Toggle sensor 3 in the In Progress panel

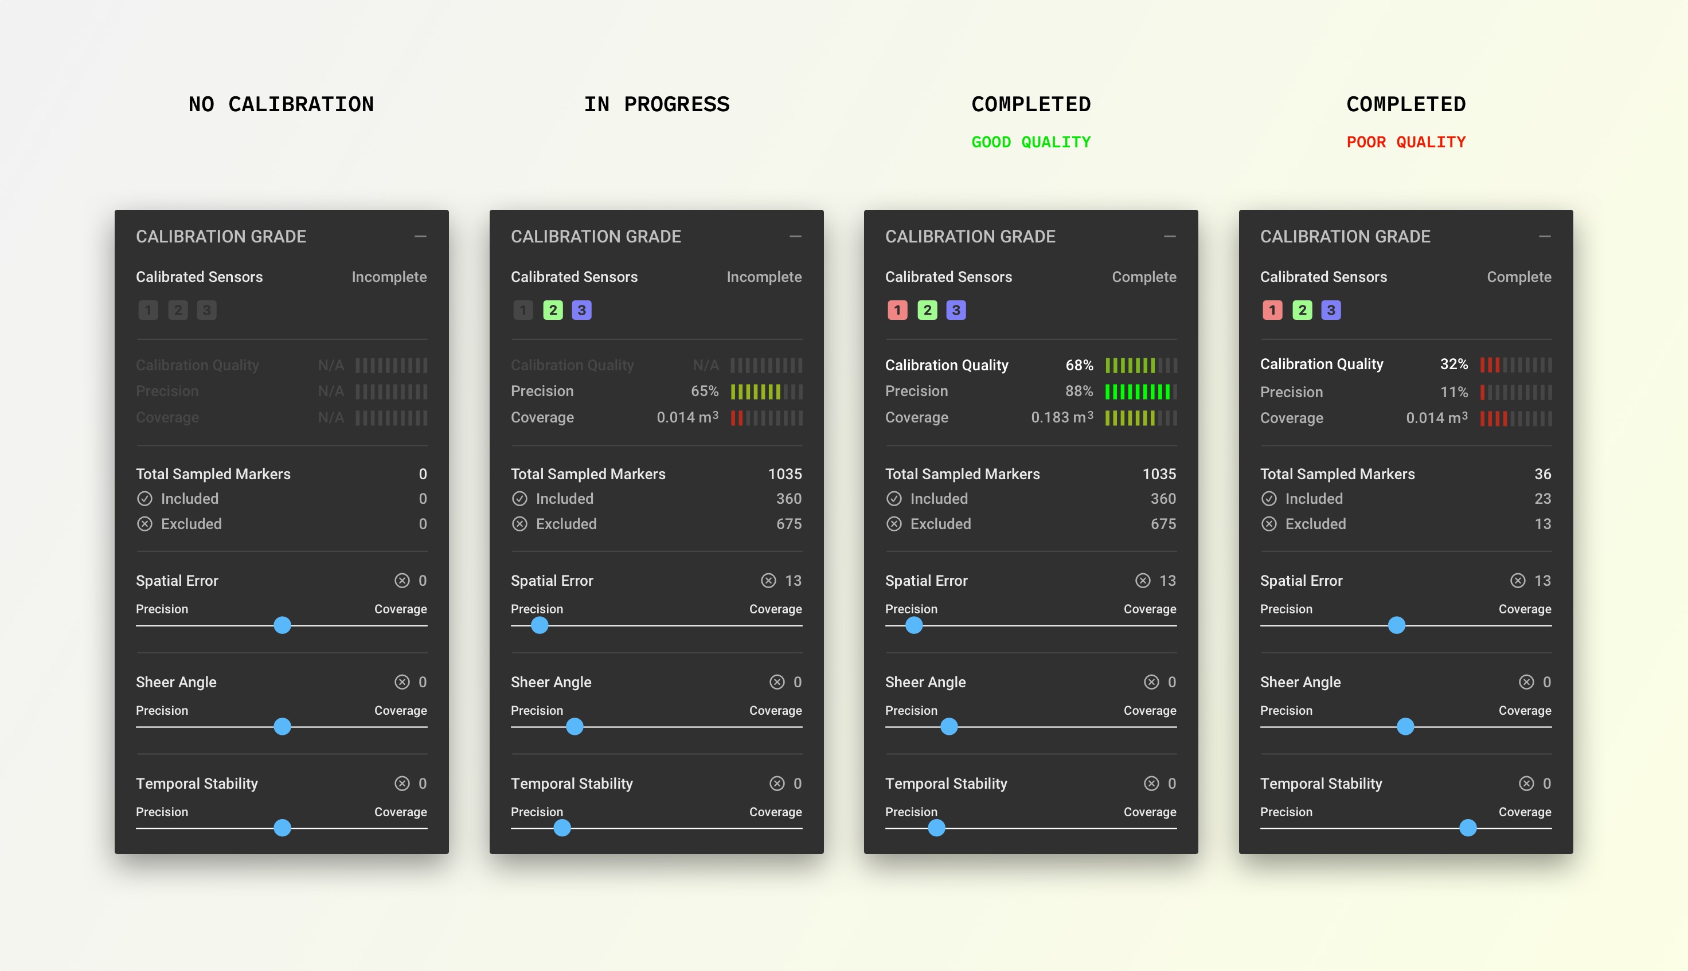(x=581, y=310)
